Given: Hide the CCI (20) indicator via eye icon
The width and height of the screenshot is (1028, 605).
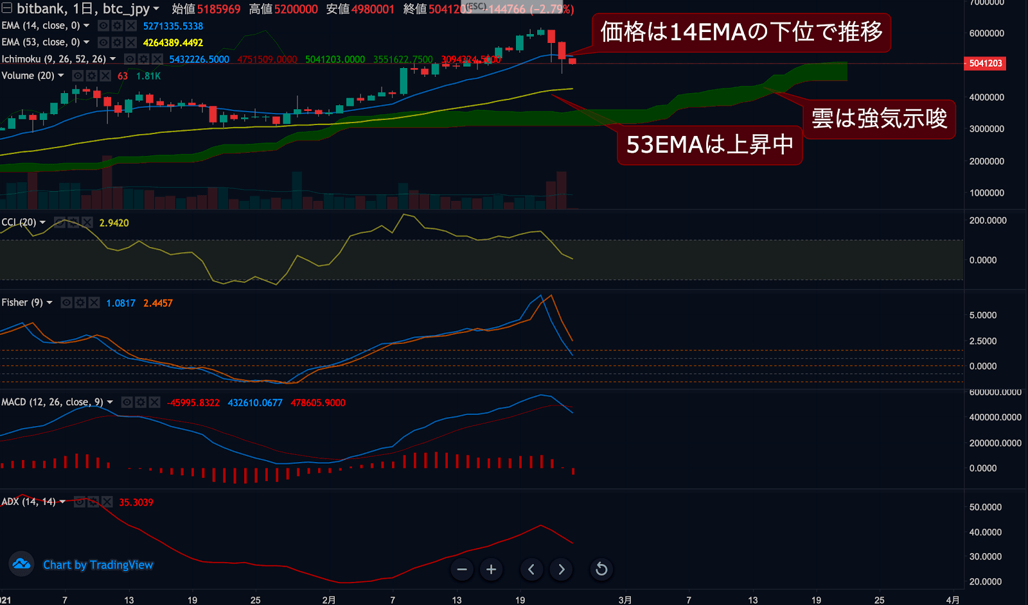Looking at the screenshot, I should click(58, 222).
